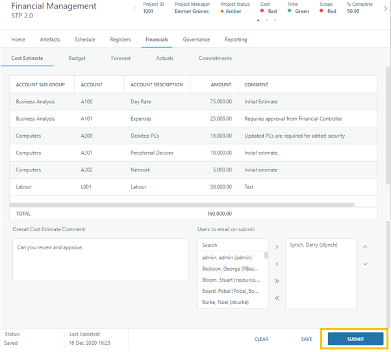This screenshot has height=352, width=391.
Task: Open the Governance tab
Action: pyautogui.click(x=196, y=40)
